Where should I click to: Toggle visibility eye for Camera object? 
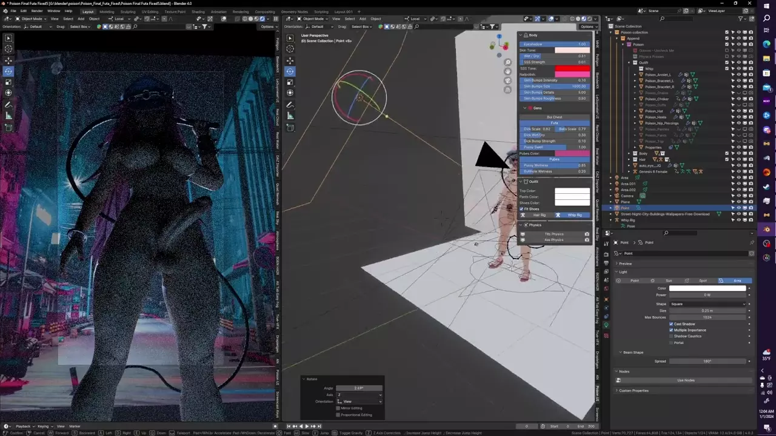pyautogui.click(x=738, y=196)
